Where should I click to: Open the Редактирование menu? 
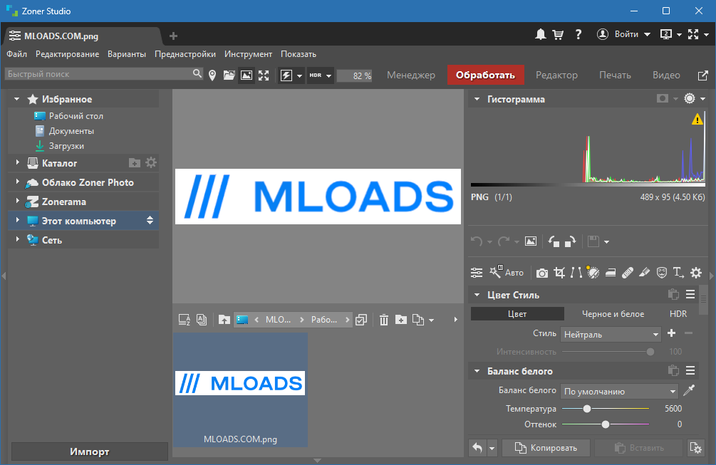click(68, 54)
